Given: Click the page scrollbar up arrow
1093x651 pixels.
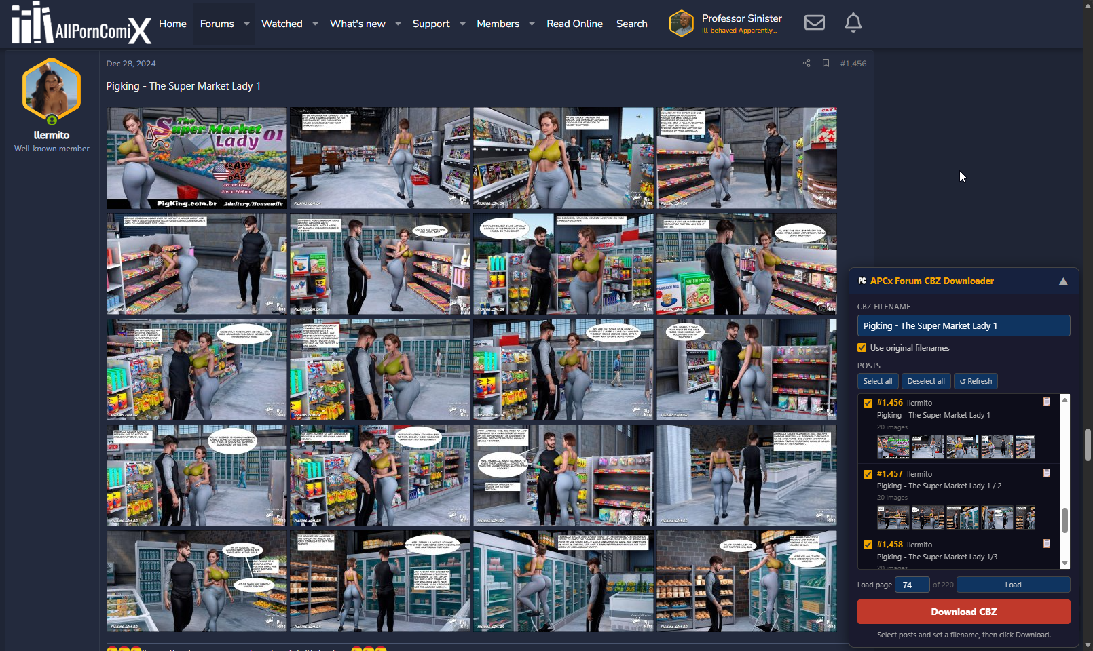Looking at the screenshot, I should (1088, 5).
